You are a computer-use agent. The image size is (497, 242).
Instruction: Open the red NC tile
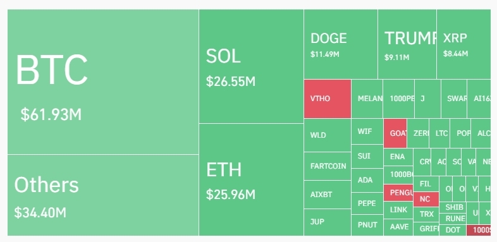[x=426, y=199]
